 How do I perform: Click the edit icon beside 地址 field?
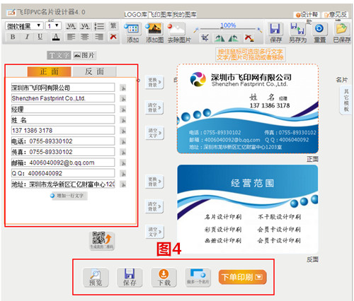122,184
